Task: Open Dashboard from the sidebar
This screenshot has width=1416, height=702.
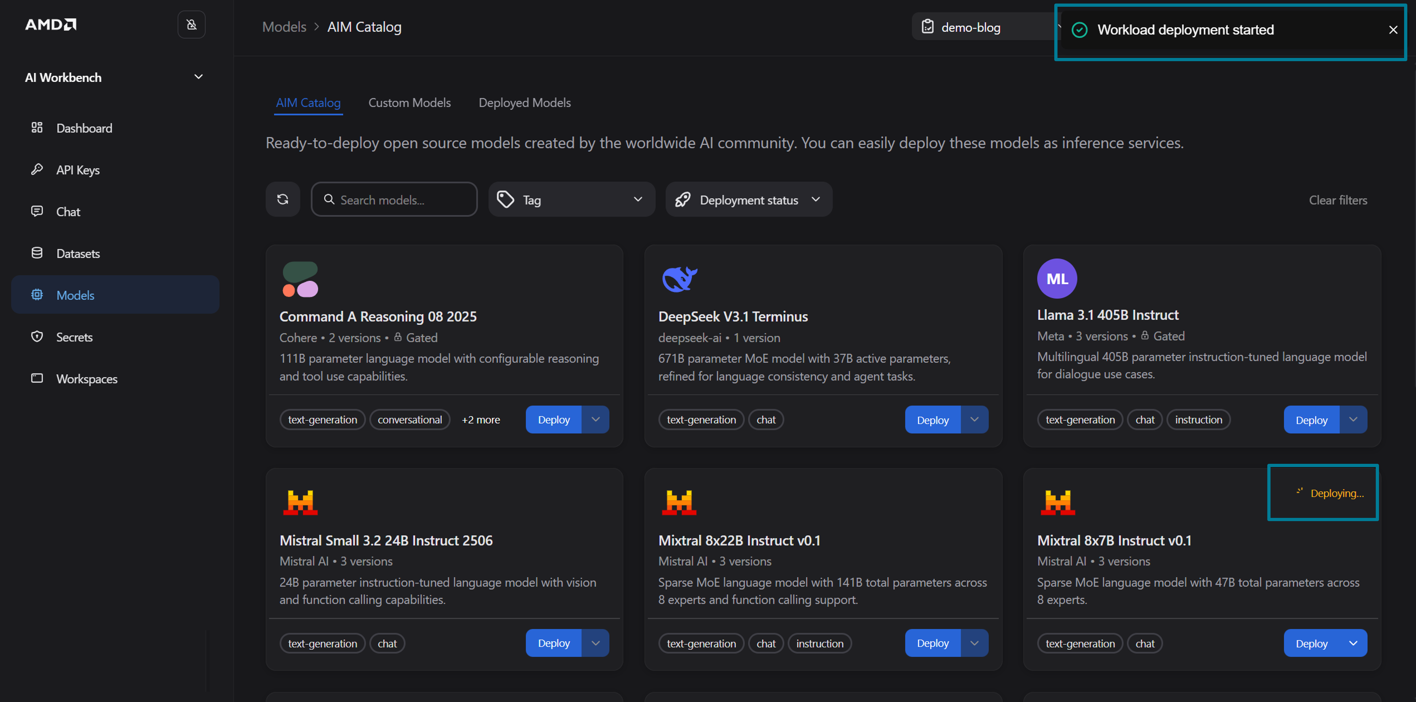Action: (84, 128)
